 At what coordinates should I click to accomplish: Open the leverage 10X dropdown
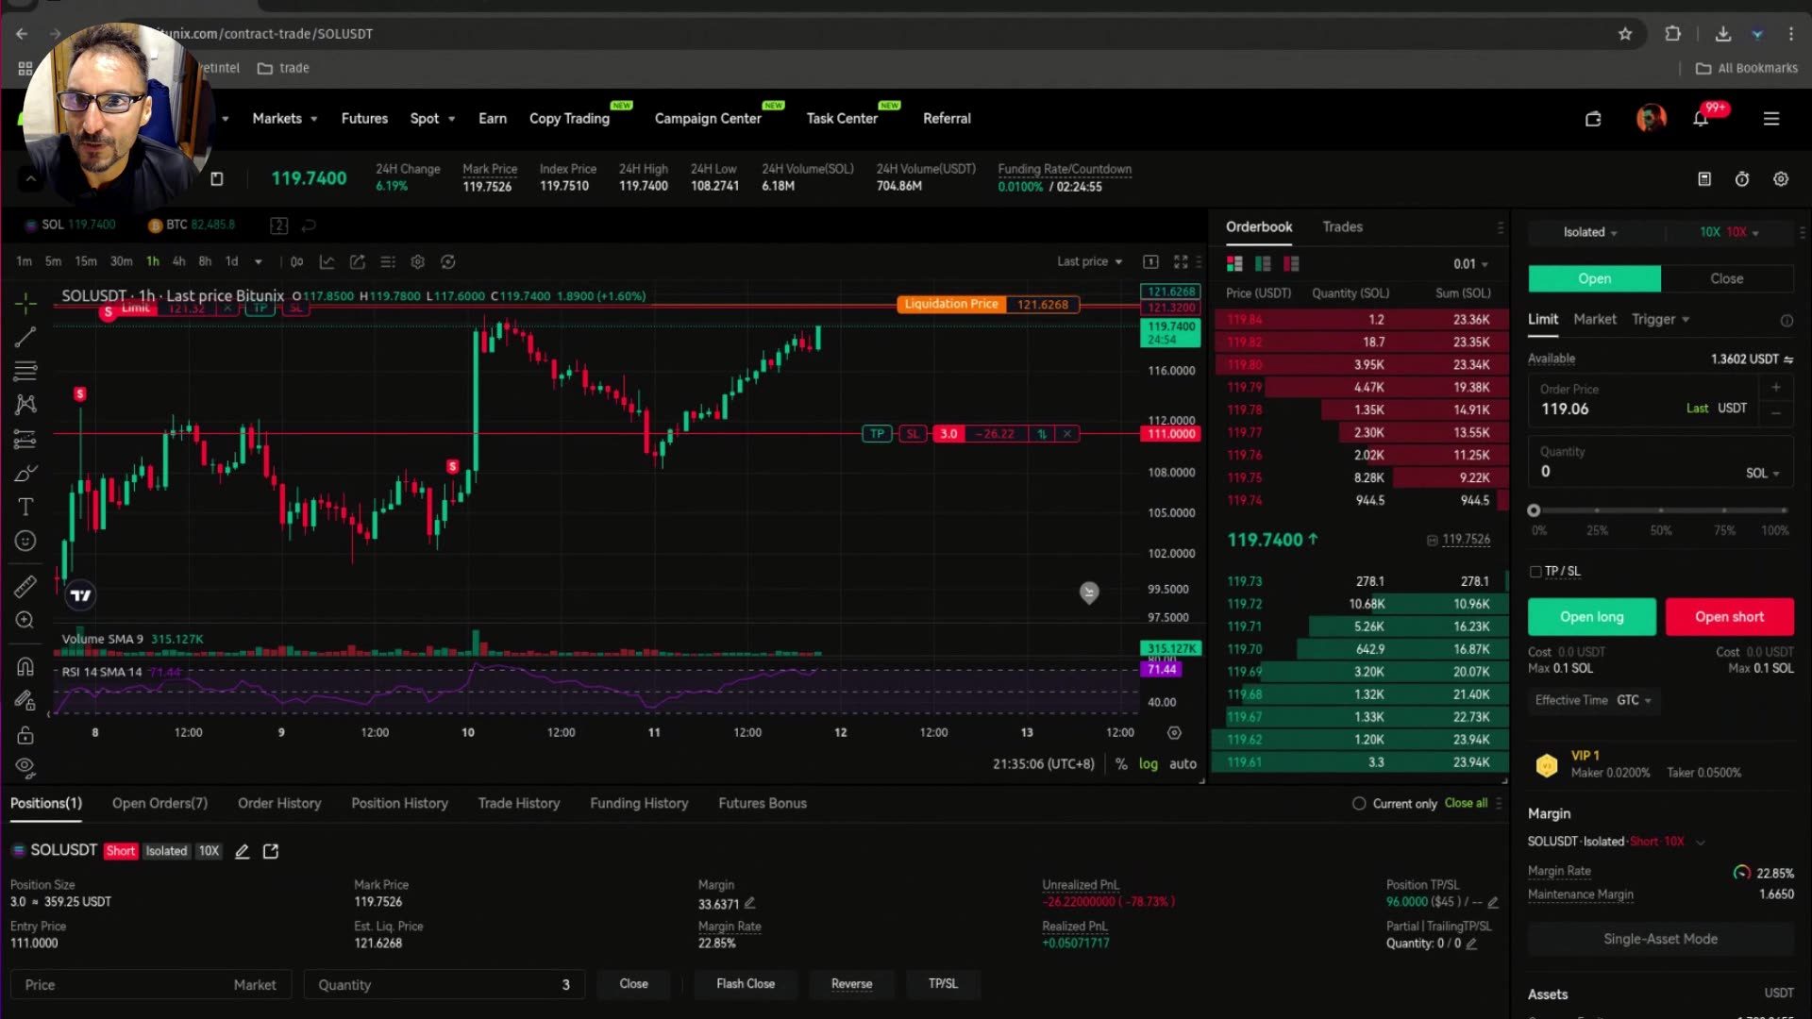click(1729, 232)
